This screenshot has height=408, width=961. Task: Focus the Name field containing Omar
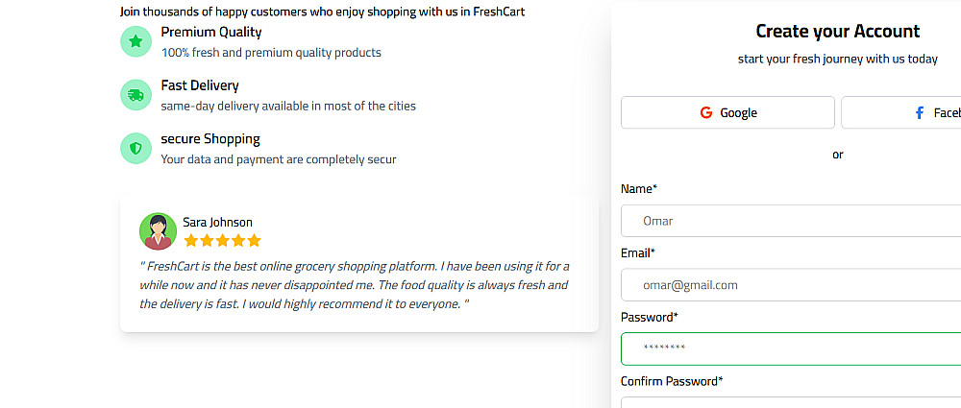tap(788, 221)
